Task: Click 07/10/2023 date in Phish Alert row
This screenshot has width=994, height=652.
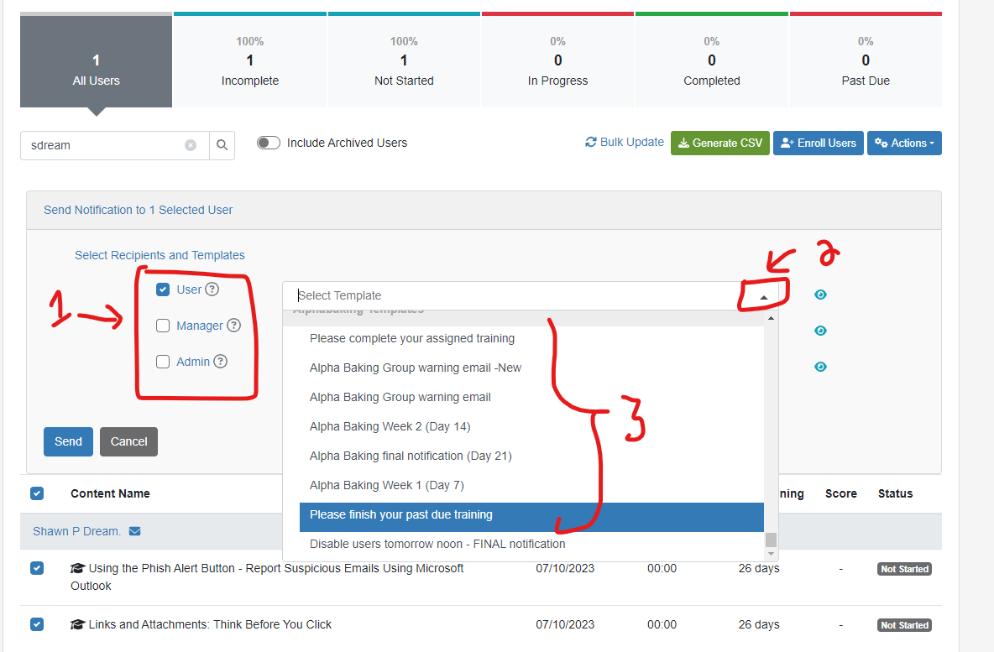Action: point(565,568)
